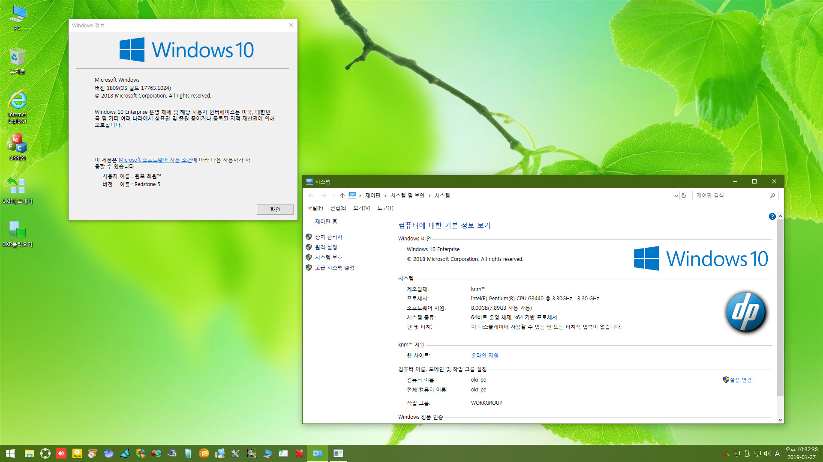Open the computer with gear icon in taskbar

click(x=172, y=453)
